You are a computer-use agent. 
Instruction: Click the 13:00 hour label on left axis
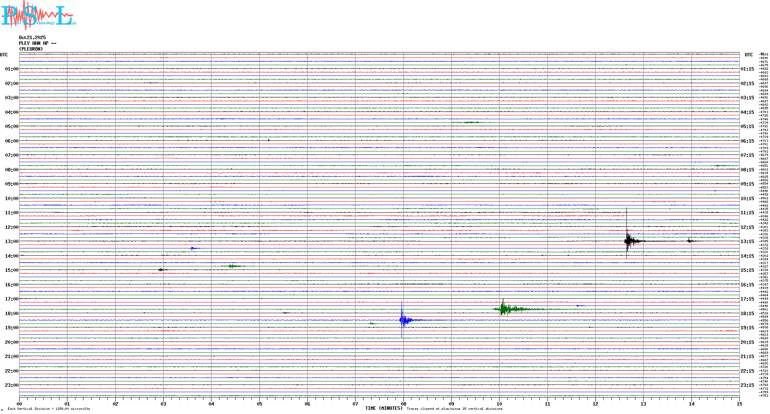pos(11,242)
